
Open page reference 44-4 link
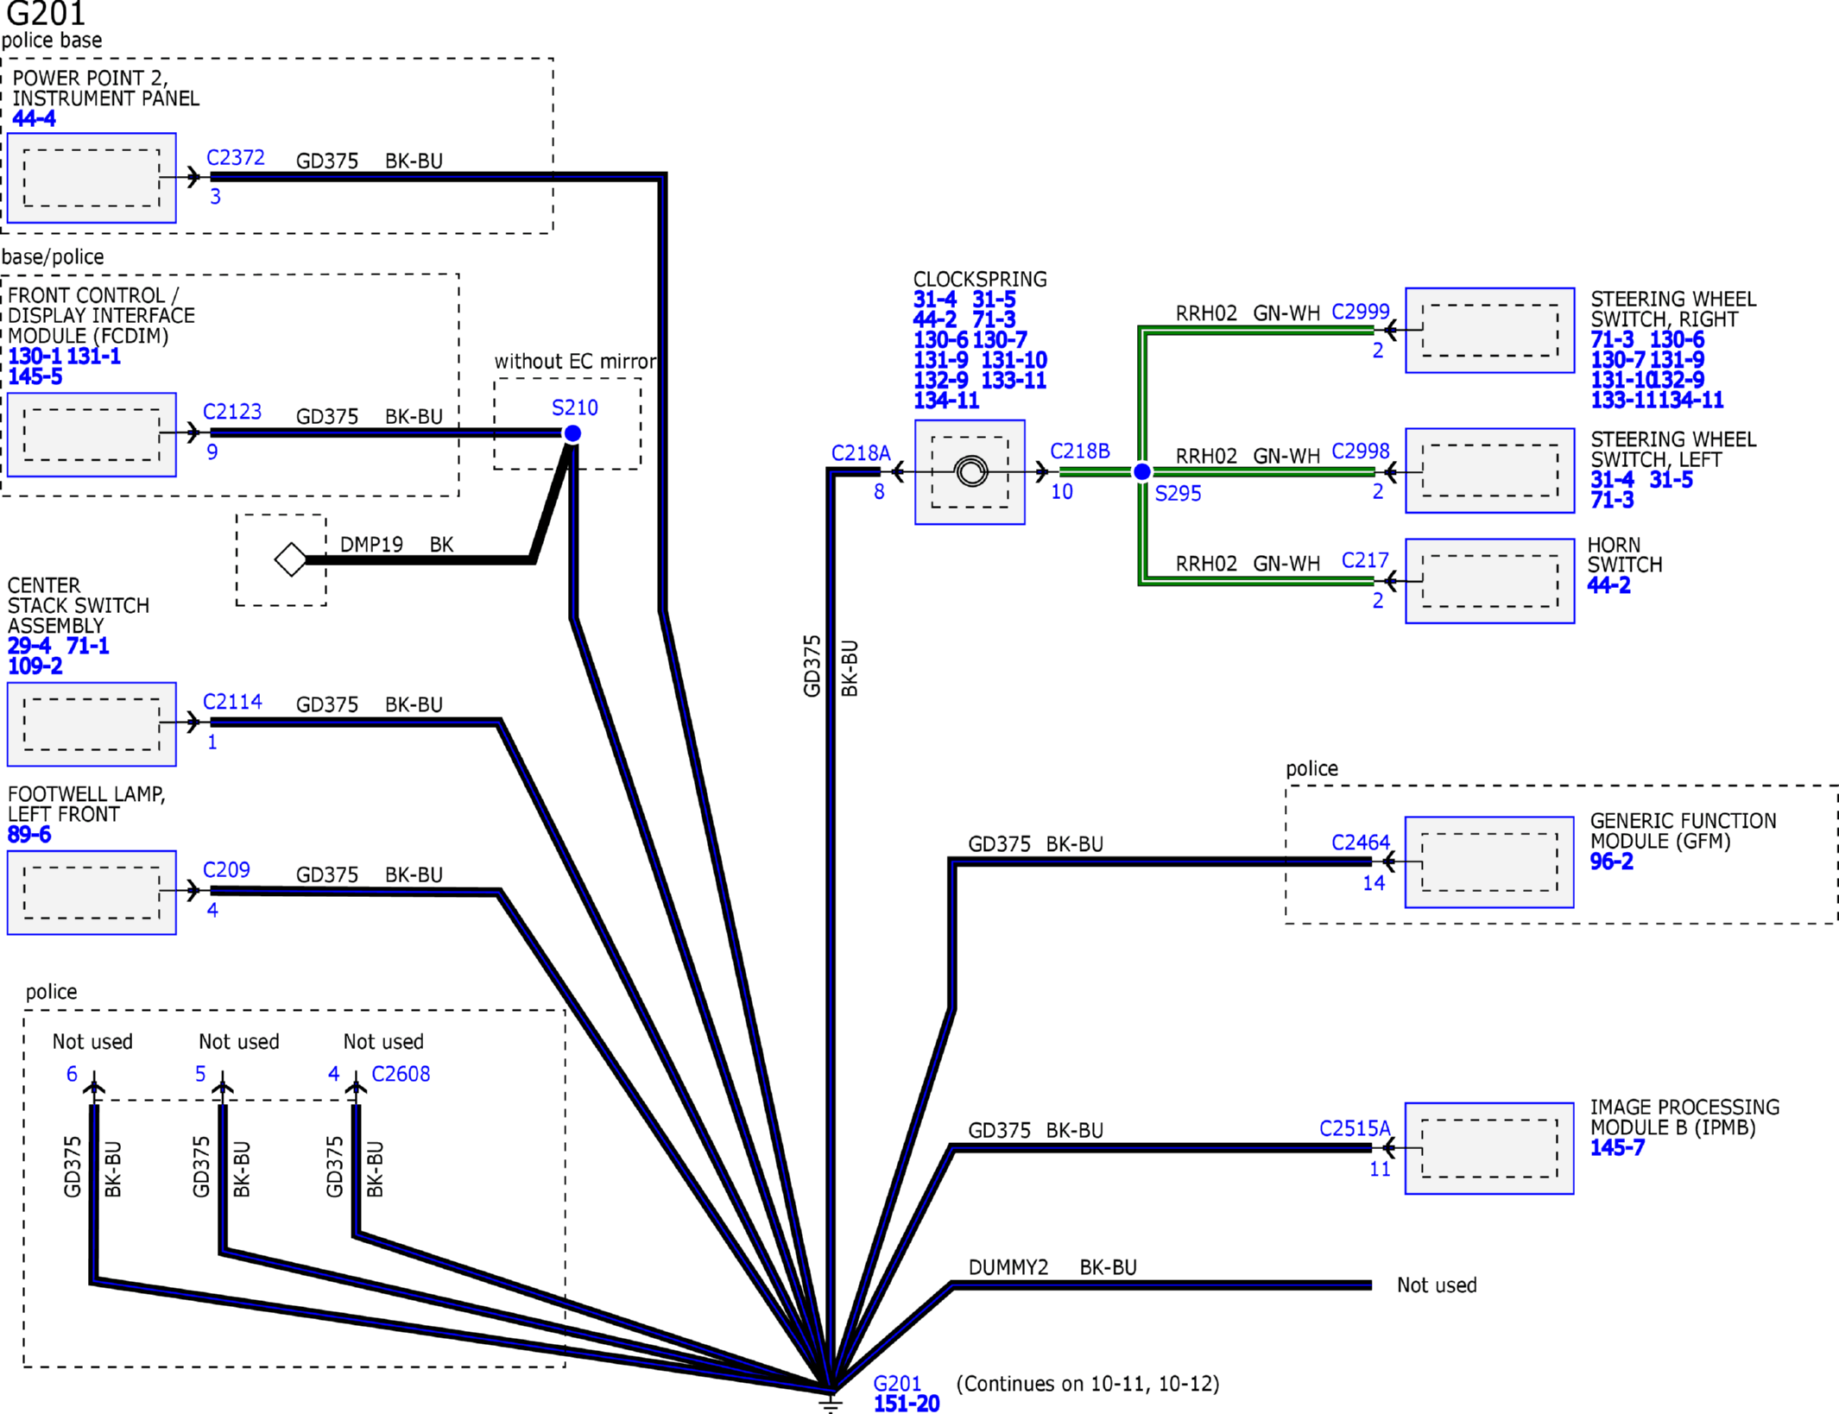coord(35,119)
